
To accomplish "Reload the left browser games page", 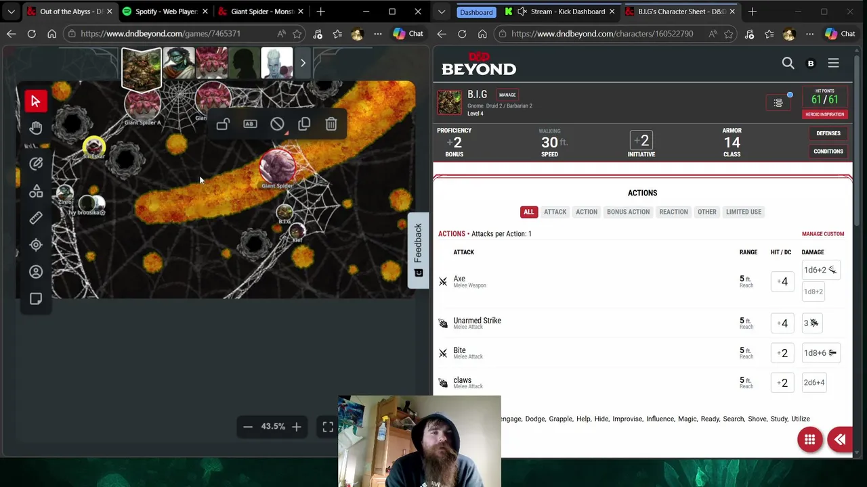I will click(31, 33).
